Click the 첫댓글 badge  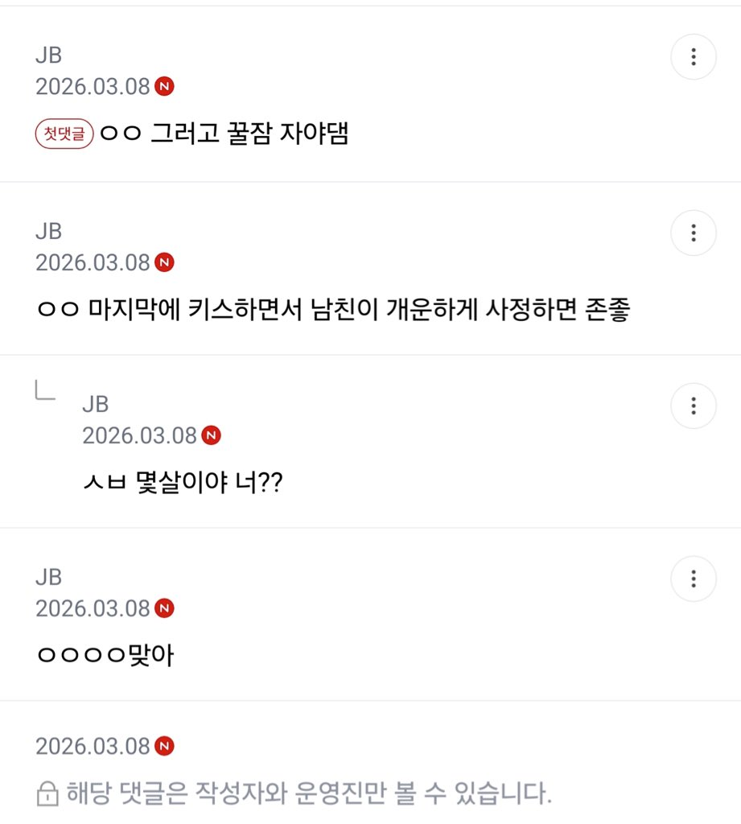point(65,133)
